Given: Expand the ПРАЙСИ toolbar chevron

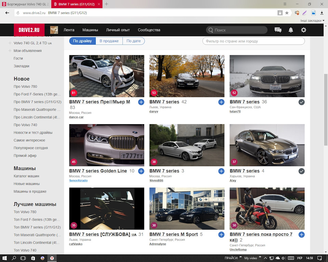Looking at the screenshot, I should click(241, 257).
